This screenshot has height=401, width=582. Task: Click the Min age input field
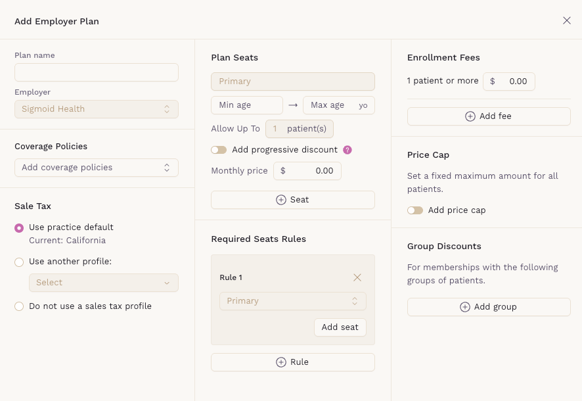point(247,105)
